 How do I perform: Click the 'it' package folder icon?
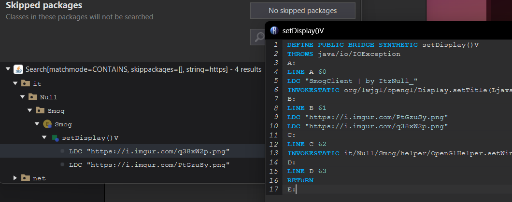point(26,83)
